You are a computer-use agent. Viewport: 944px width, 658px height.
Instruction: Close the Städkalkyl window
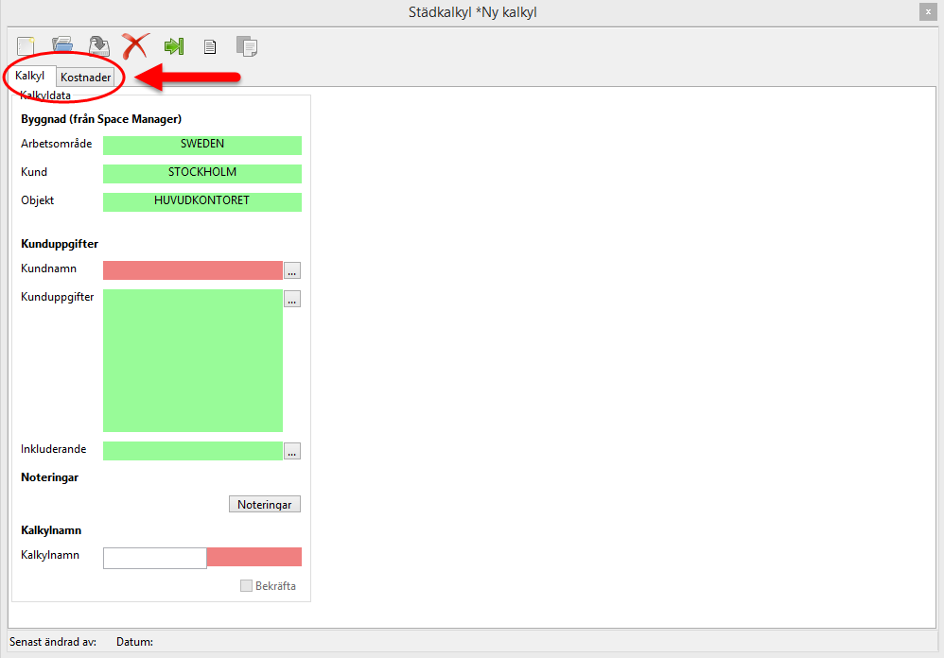pos(927,12)
